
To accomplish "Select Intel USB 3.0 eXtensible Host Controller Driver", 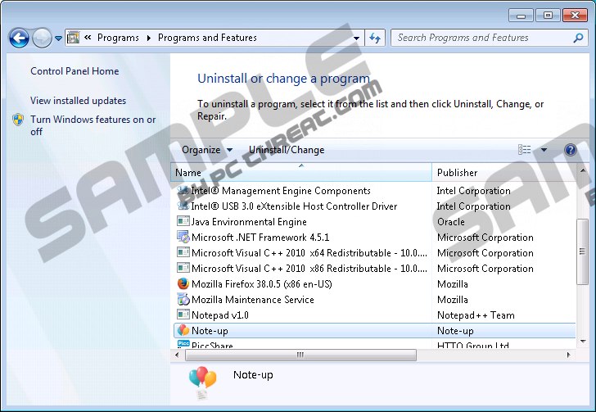I will click(374, 206).
